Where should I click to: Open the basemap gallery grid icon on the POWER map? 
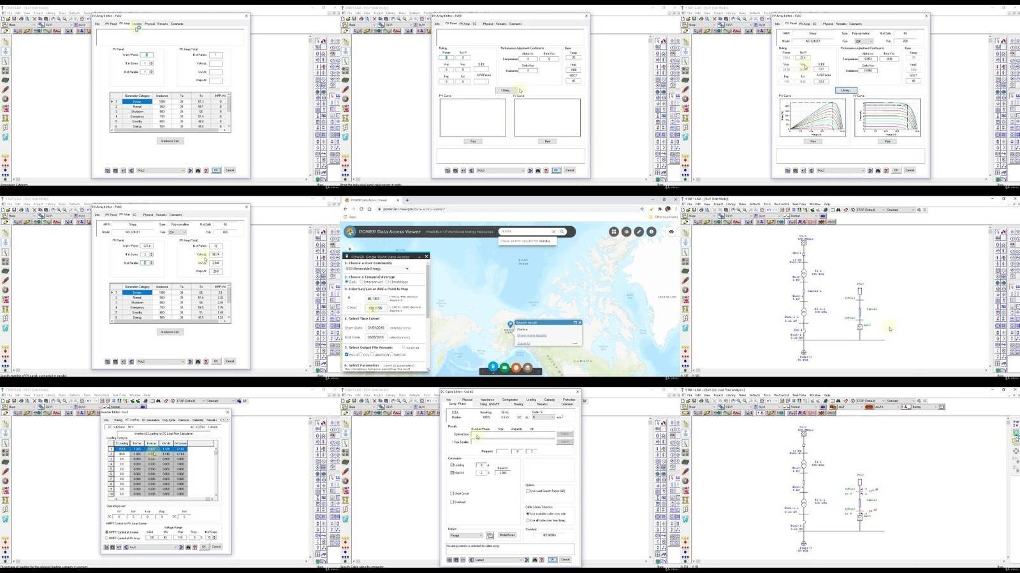tap(614, 232)
